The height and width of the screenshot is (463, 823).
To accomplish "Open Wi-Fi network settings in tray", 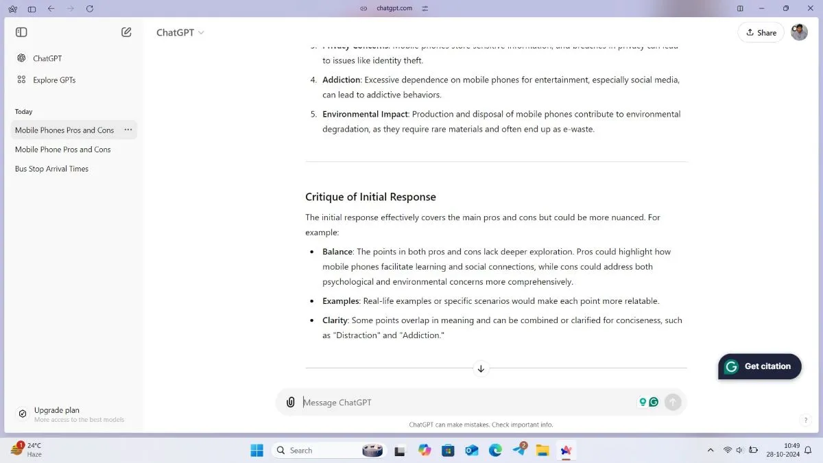I will pyautogui.click(x=728, y=451).
